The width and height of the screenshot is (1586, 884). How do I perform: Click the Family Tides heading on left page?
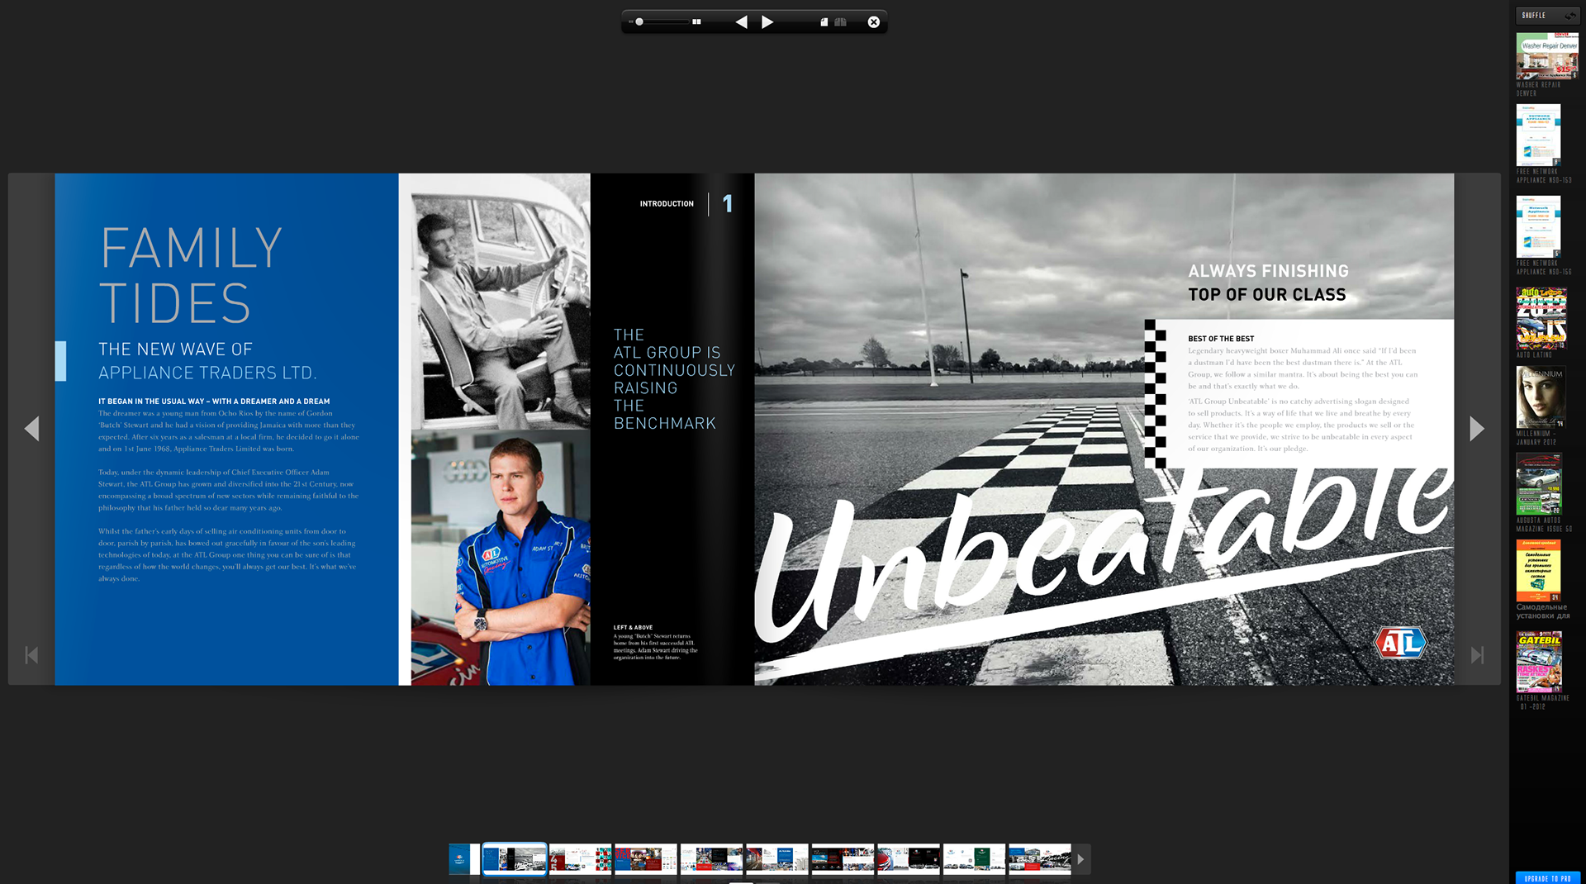(191, 274)
